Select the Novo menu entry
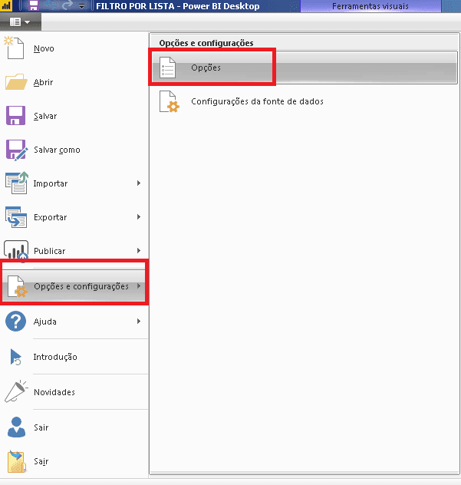The image size is (461, 485). point(74,48)
